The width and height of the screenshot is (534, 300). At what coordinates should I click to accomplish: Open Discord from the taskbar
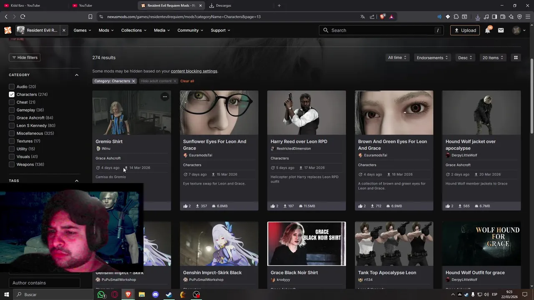click(x=156, y=295)
